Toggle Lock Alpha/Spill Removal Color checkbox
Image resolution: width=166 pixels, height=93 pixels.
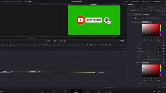(x=143, y=60)
